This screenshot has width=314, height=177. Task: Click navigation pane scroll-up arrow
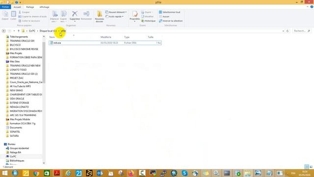[x=44, y=36]
